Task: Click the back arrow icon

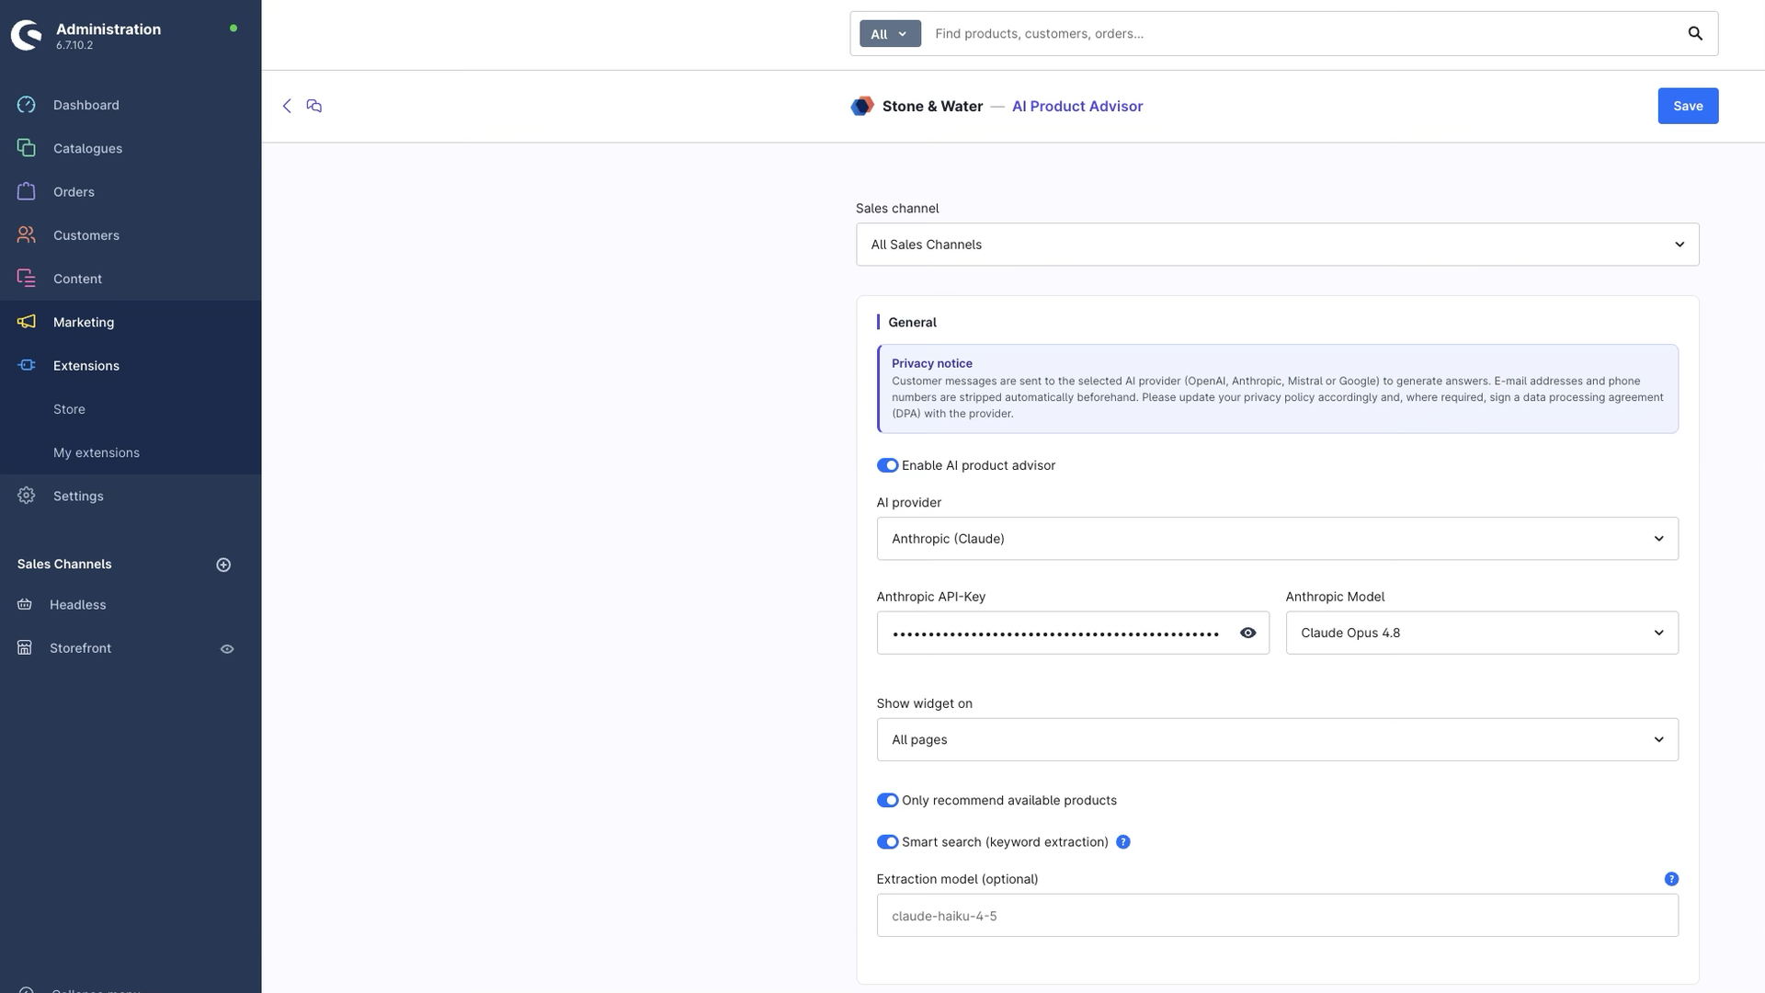Action: click(287, 106)
